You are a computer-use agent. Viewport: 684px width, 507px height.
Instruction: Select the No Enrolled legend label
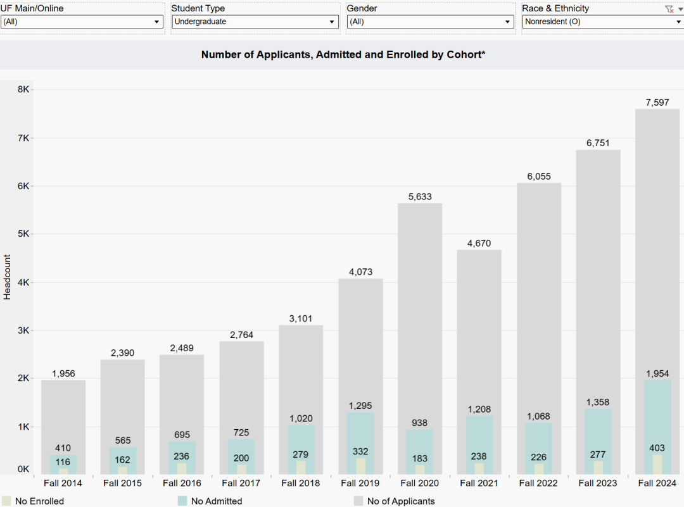click(x=39, y=501)
